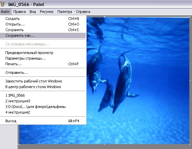192x149 pixels.
Task: Choose Печать... from the menu
Action: pos(43,64)
